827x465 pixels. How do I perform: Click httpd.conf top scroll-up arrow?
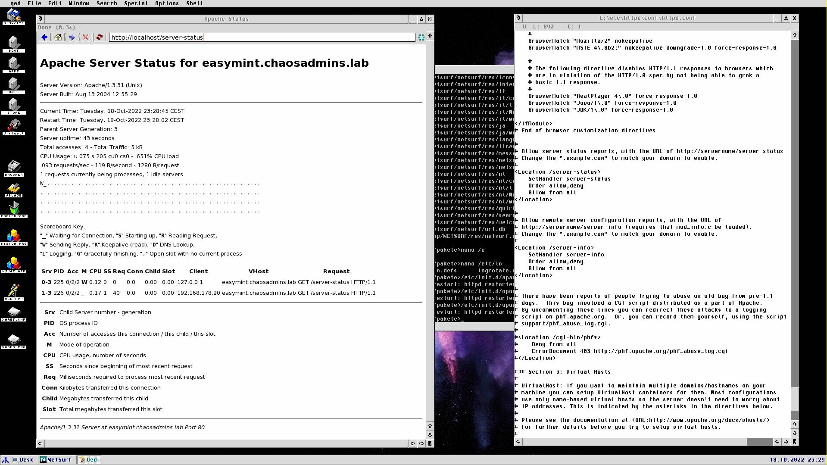click(x=794, y=35)
